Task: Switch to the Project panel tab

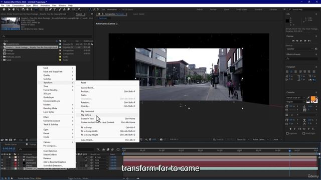Action: 79,14
